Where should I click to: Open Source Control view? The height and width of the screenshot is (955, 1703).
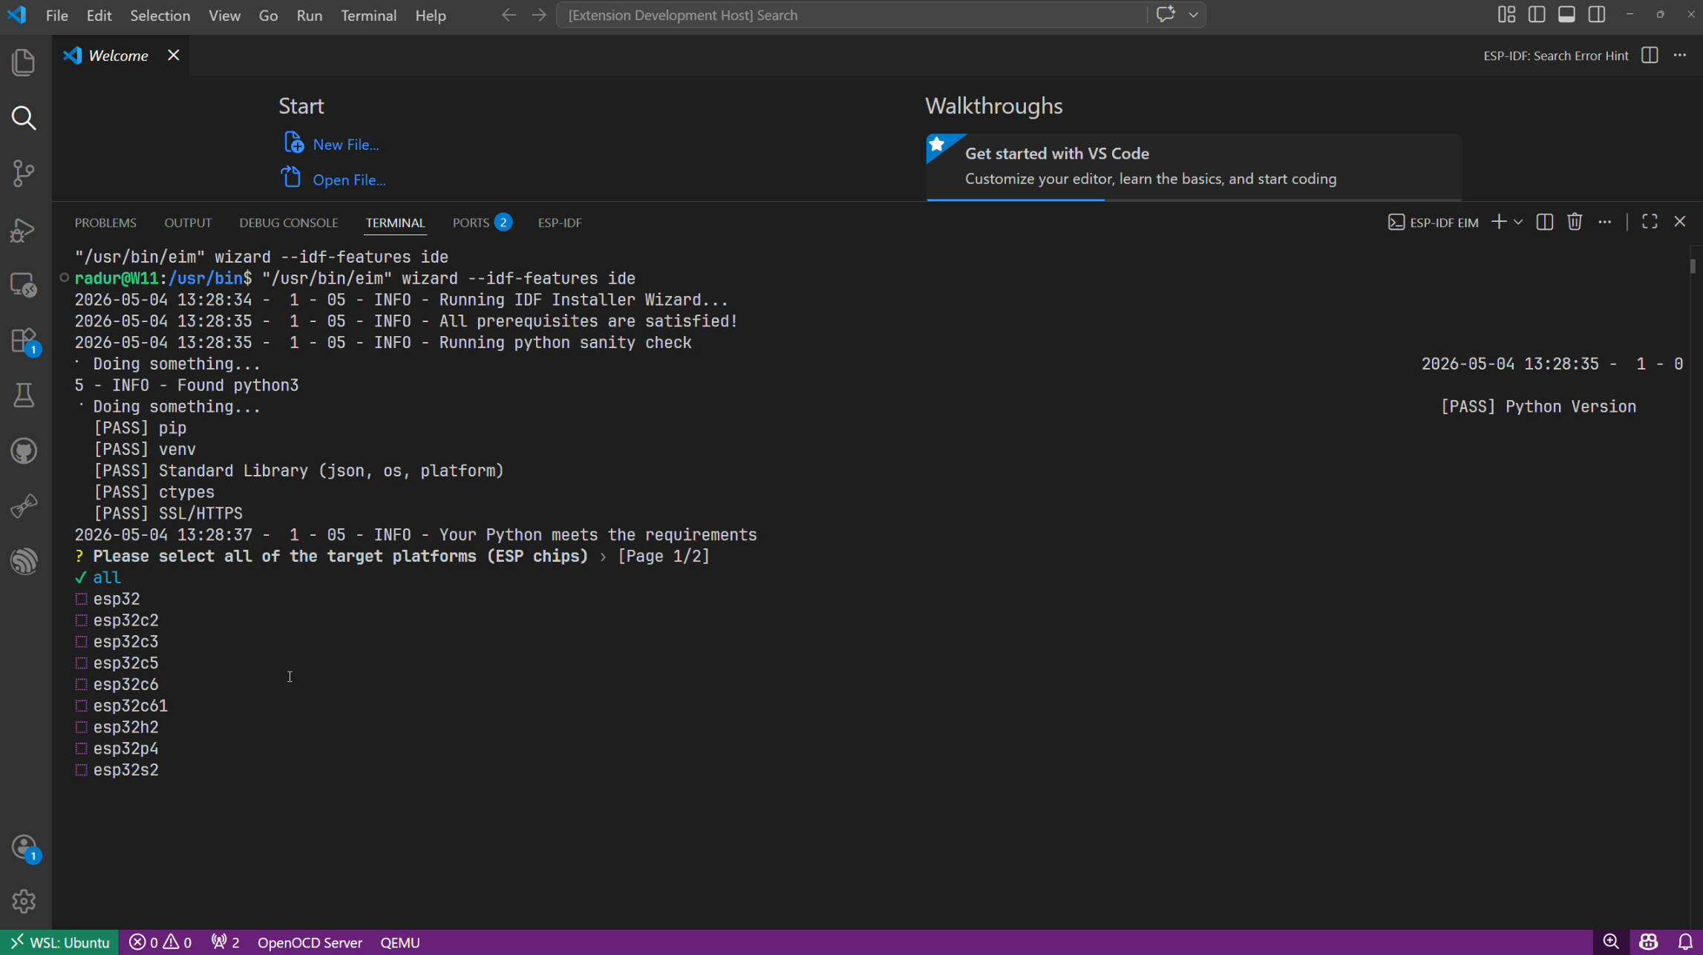24,174
